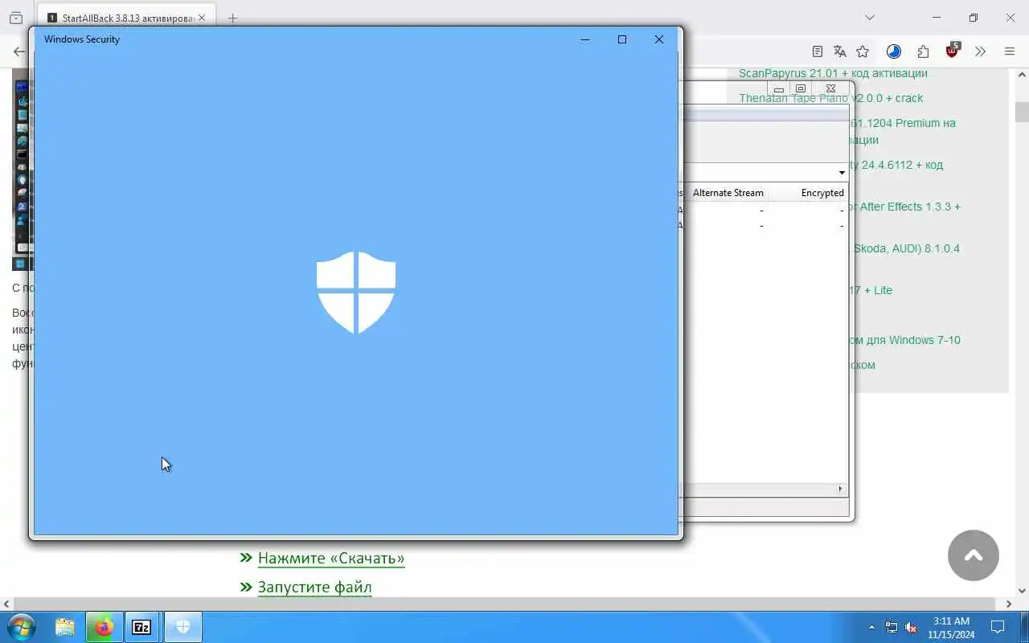The width and height of the screenshot is (1029, 643).
Task: Open list all tabs chevron
Action: point(870,18)
